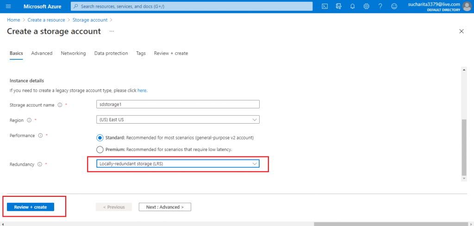
Task: Open the Help question mark menu
Action: point(380,6)
